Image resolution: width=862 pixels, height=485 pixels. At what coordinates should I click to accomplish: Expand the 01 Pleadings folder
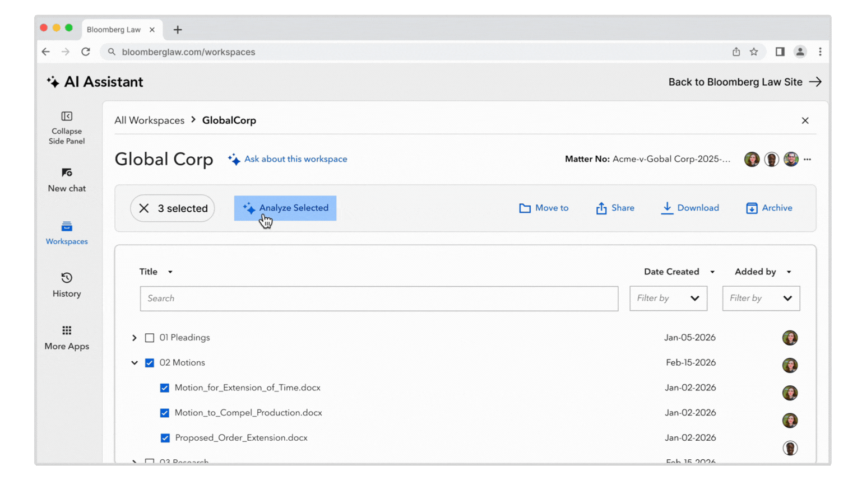tap(134, 337)
